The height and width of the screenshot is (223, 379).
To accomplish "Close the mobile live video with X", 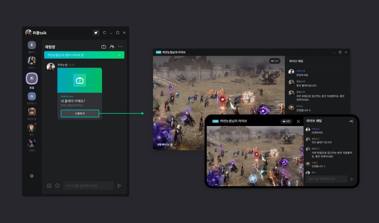I will tap(298, 121).
